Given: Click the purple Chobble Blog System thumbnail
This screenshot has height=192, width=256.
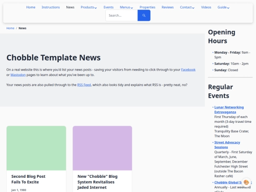Looking at the screenshot, I should pos(102,148).
